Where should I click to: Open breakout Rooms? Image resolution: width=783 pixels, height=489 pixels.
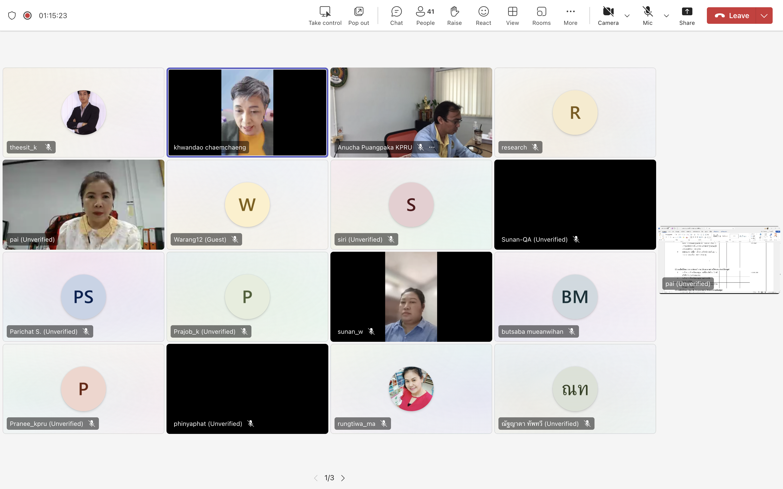coord(541,16)
